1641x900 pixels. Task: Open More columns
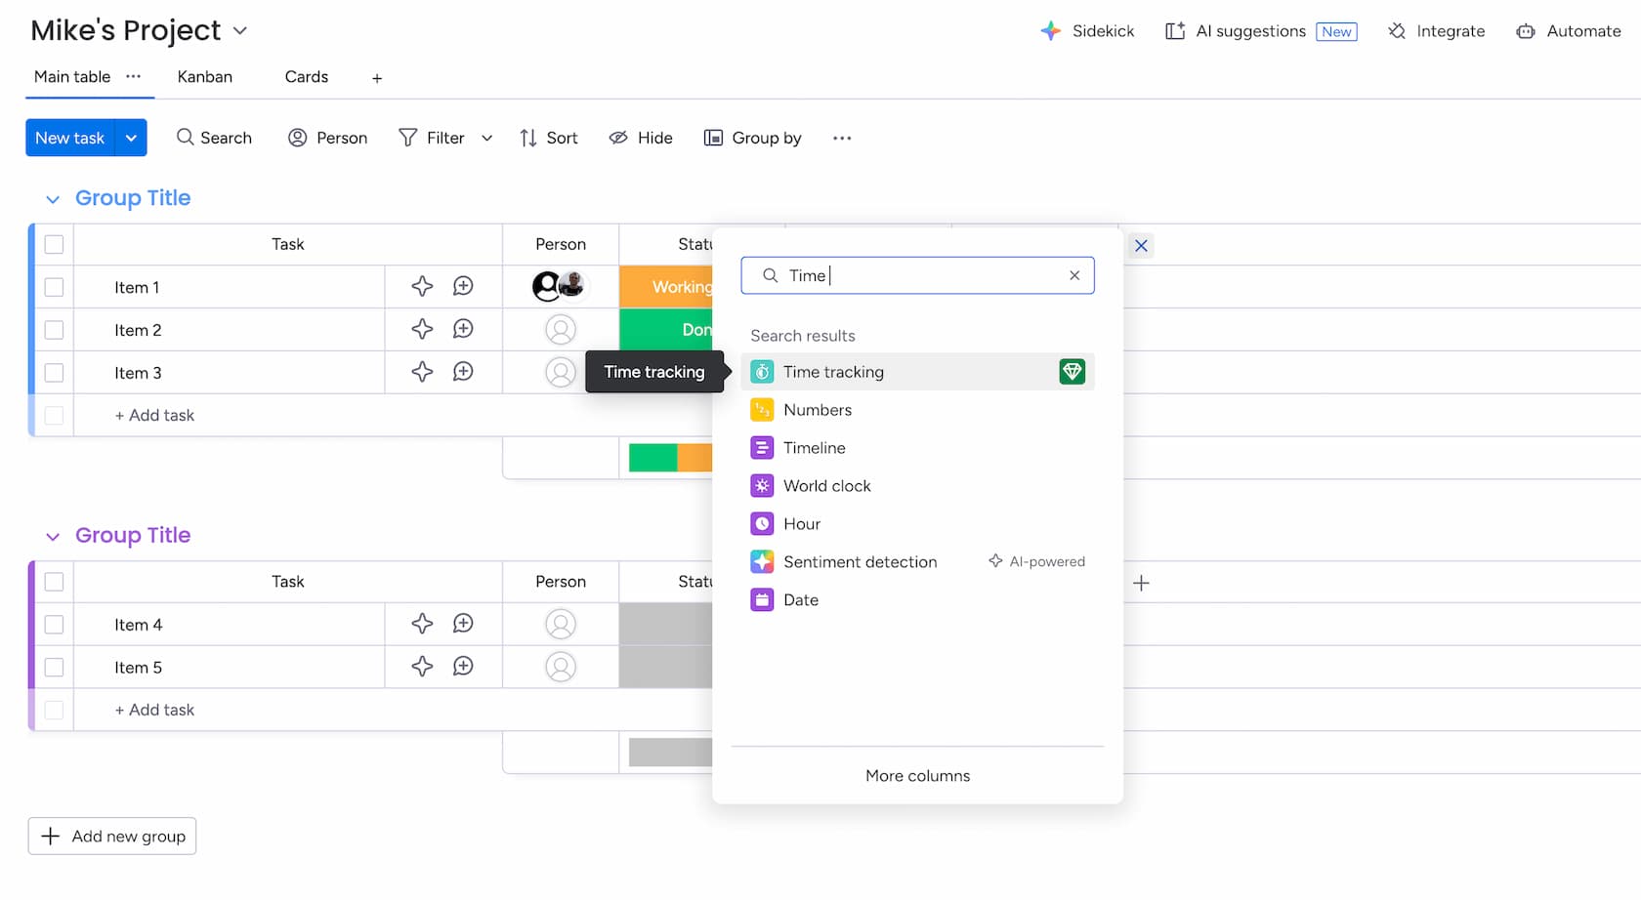click(x=917, y=775)
